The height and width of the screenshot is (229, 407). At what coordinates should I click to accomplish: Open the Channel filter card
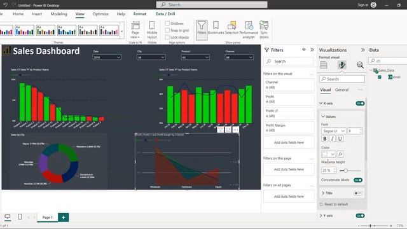click(x=289, y=85)
